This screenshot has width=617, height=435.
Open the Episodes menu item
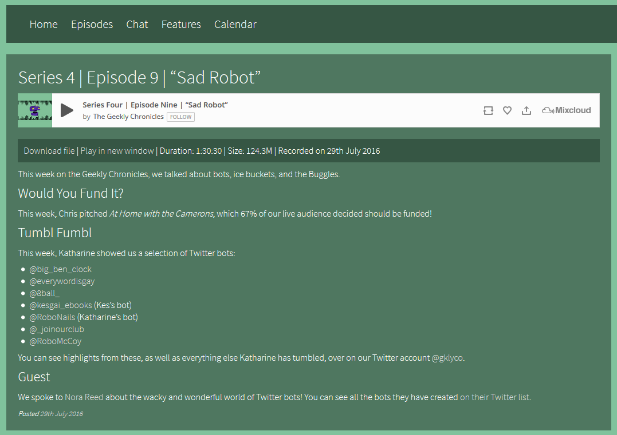pos(92,25)
